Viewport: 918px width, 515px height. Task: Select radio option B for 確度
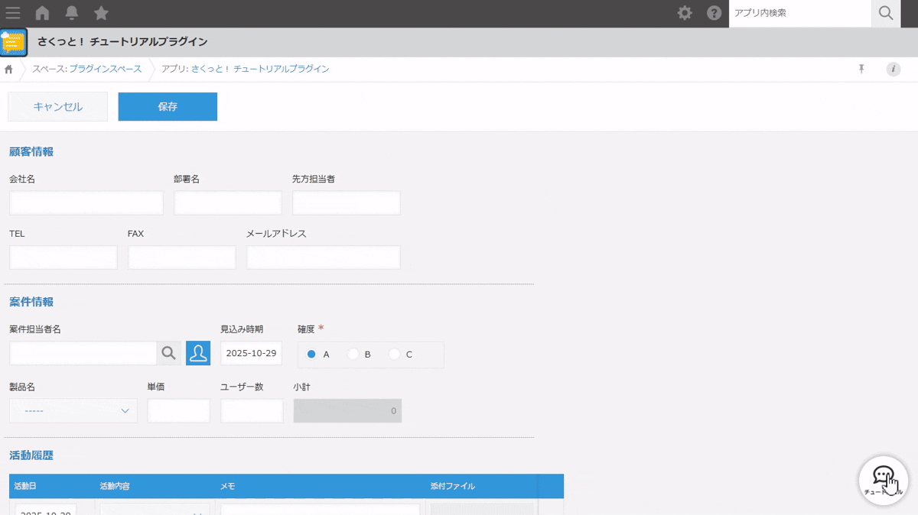[353, 355]
